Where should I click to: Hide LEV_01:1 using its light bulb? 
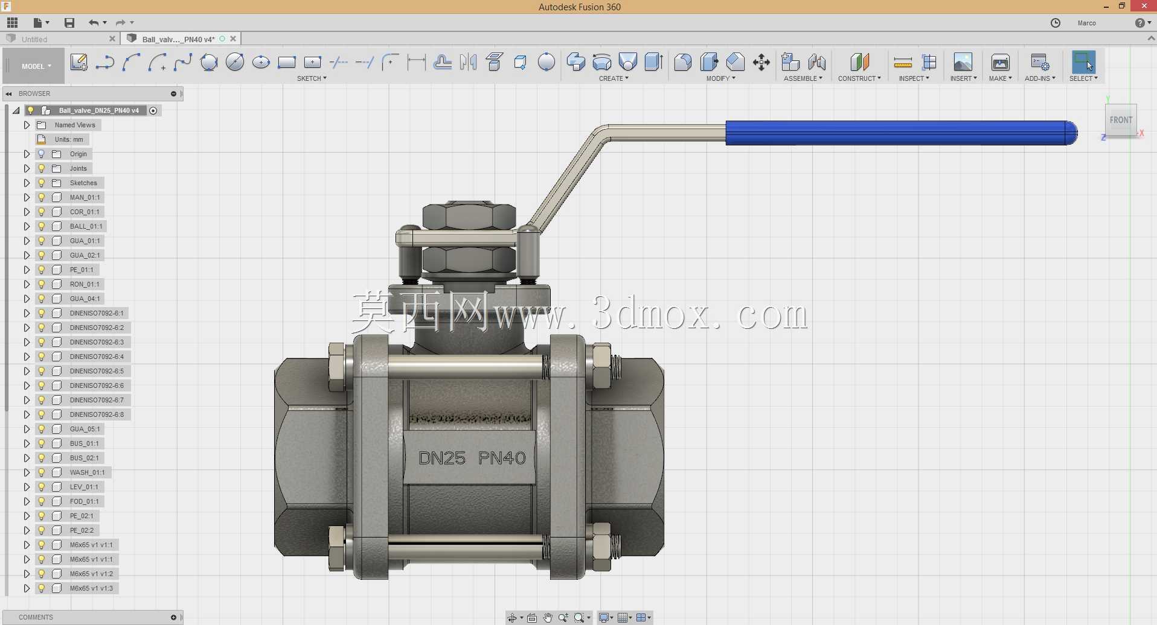[x=42, y=487]
